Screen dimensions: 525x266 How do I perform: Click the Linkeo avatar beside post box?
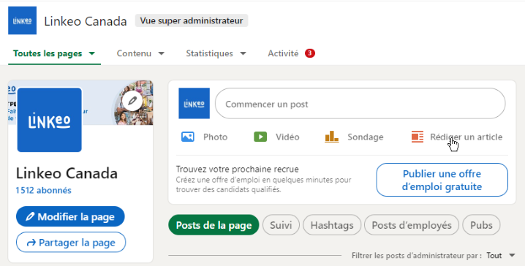(194, 103)
